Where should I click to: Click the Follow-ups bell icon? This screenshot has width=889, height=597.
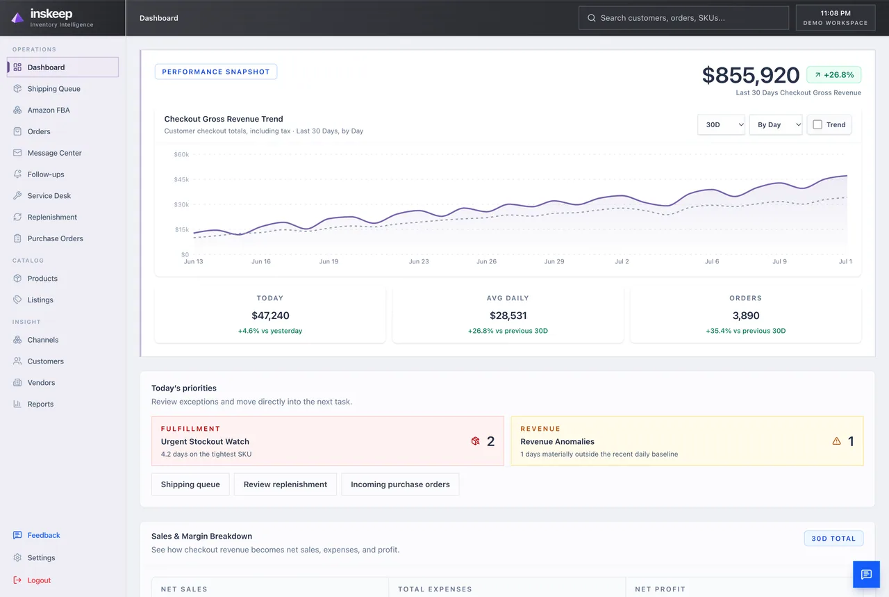(17, 174)
